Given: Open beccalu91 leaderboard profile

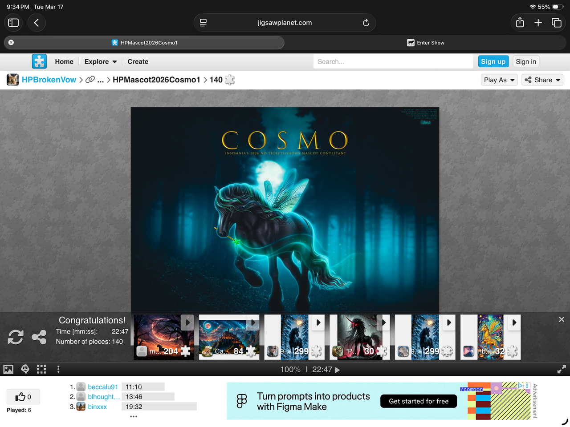Looking at the screenshot, I should pyautogui.click(x=103, y=387).
